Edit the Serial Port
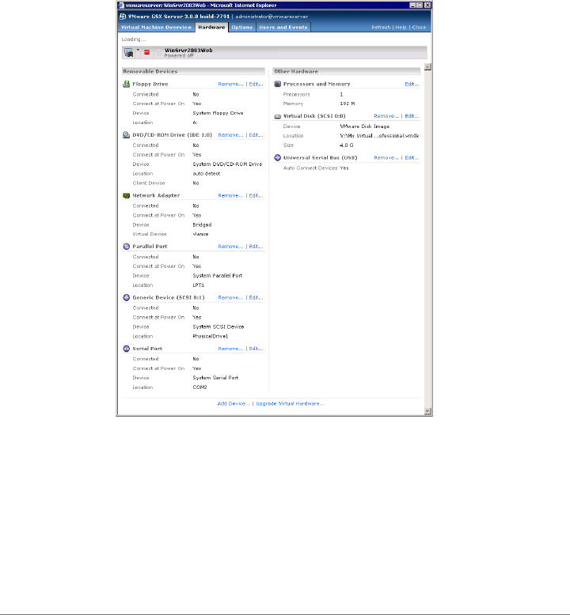The width and height of the screenshot is (570, 615). 256,349
